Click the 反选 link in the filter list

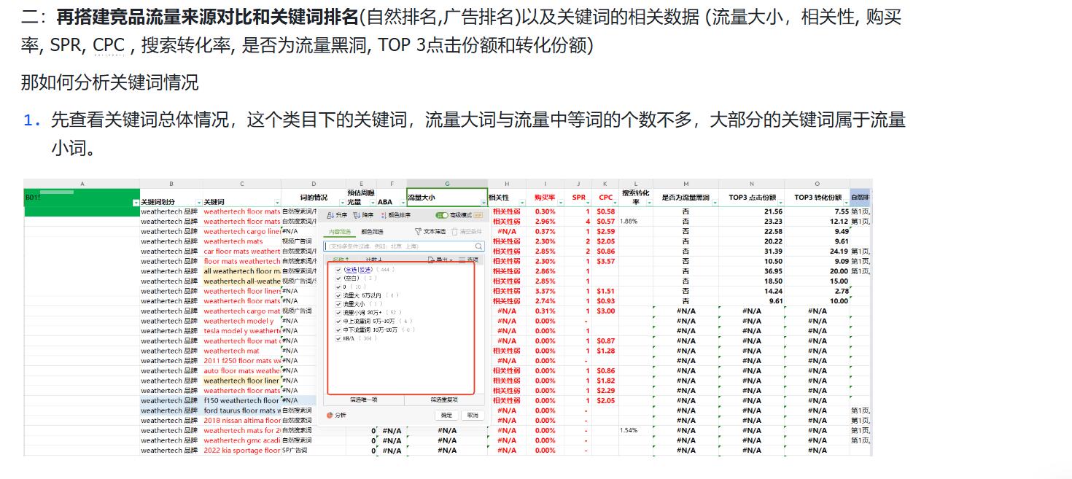(365, 270)
